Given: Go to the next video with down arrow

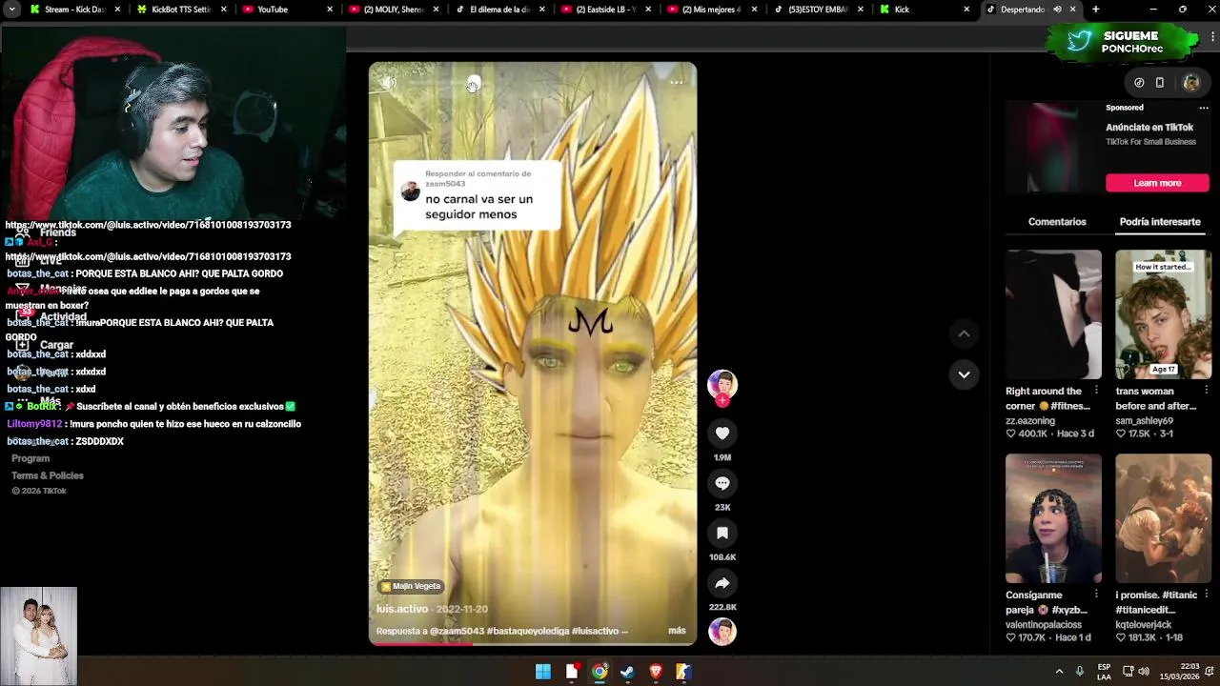Looking at the screenshot, I should pos(964,374).
